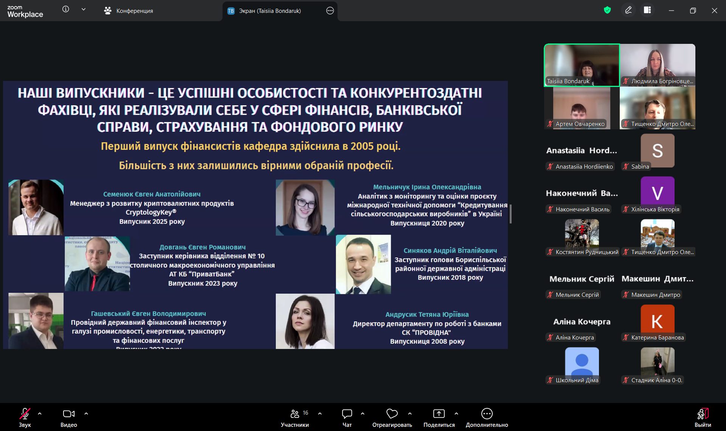The image size is (726, 431).
Task: Expand video options arrow beside Видео
Action: pos(86,414)
